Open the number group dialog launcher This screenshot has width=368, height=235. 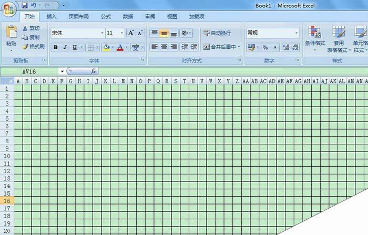[298, 60]
